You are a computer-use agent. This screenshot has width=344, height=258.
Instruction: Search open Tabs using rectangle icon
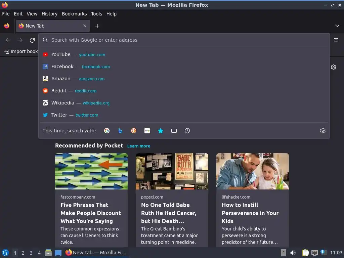coord(174,131)
